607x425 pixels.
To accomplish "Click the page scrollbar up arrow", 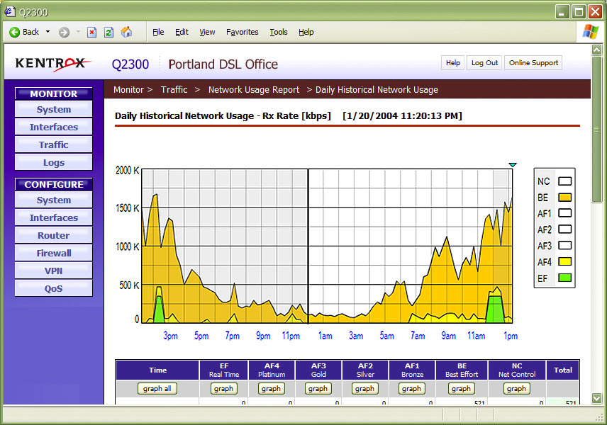I will tap(596, 50).
